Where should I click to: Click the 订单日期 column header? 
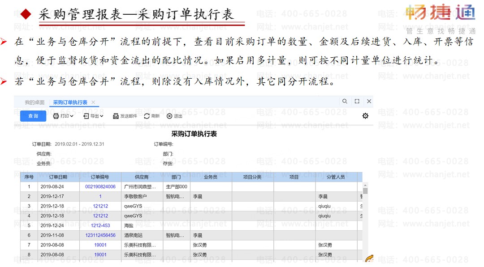pyautogui.click(x=58, y=177)
